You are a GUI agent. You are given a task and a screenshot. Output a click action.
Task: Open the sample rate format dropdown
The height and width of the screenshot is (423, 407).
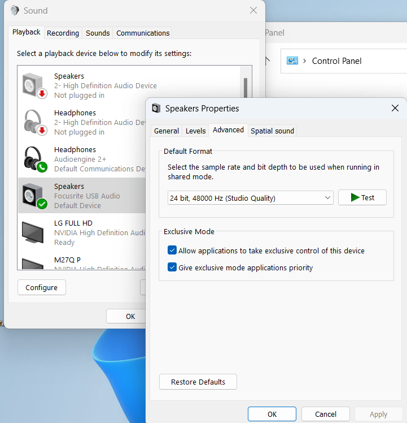250,198
